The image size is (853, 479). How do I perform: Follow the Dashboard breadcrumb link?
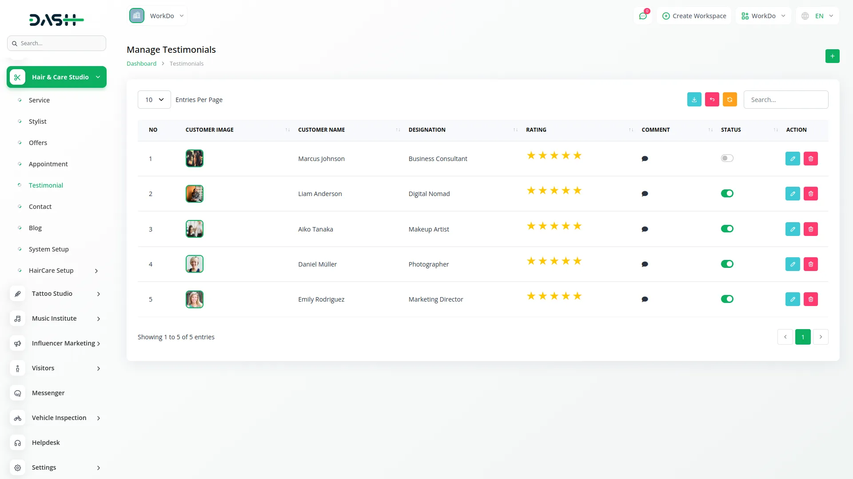coord(141,63)
